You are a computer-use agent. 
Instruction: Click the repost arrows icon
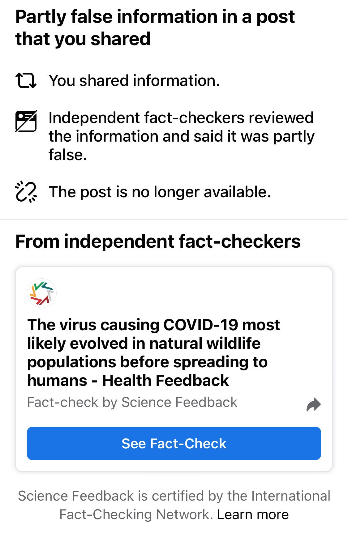pyautogui.click(x=26, y=81)
